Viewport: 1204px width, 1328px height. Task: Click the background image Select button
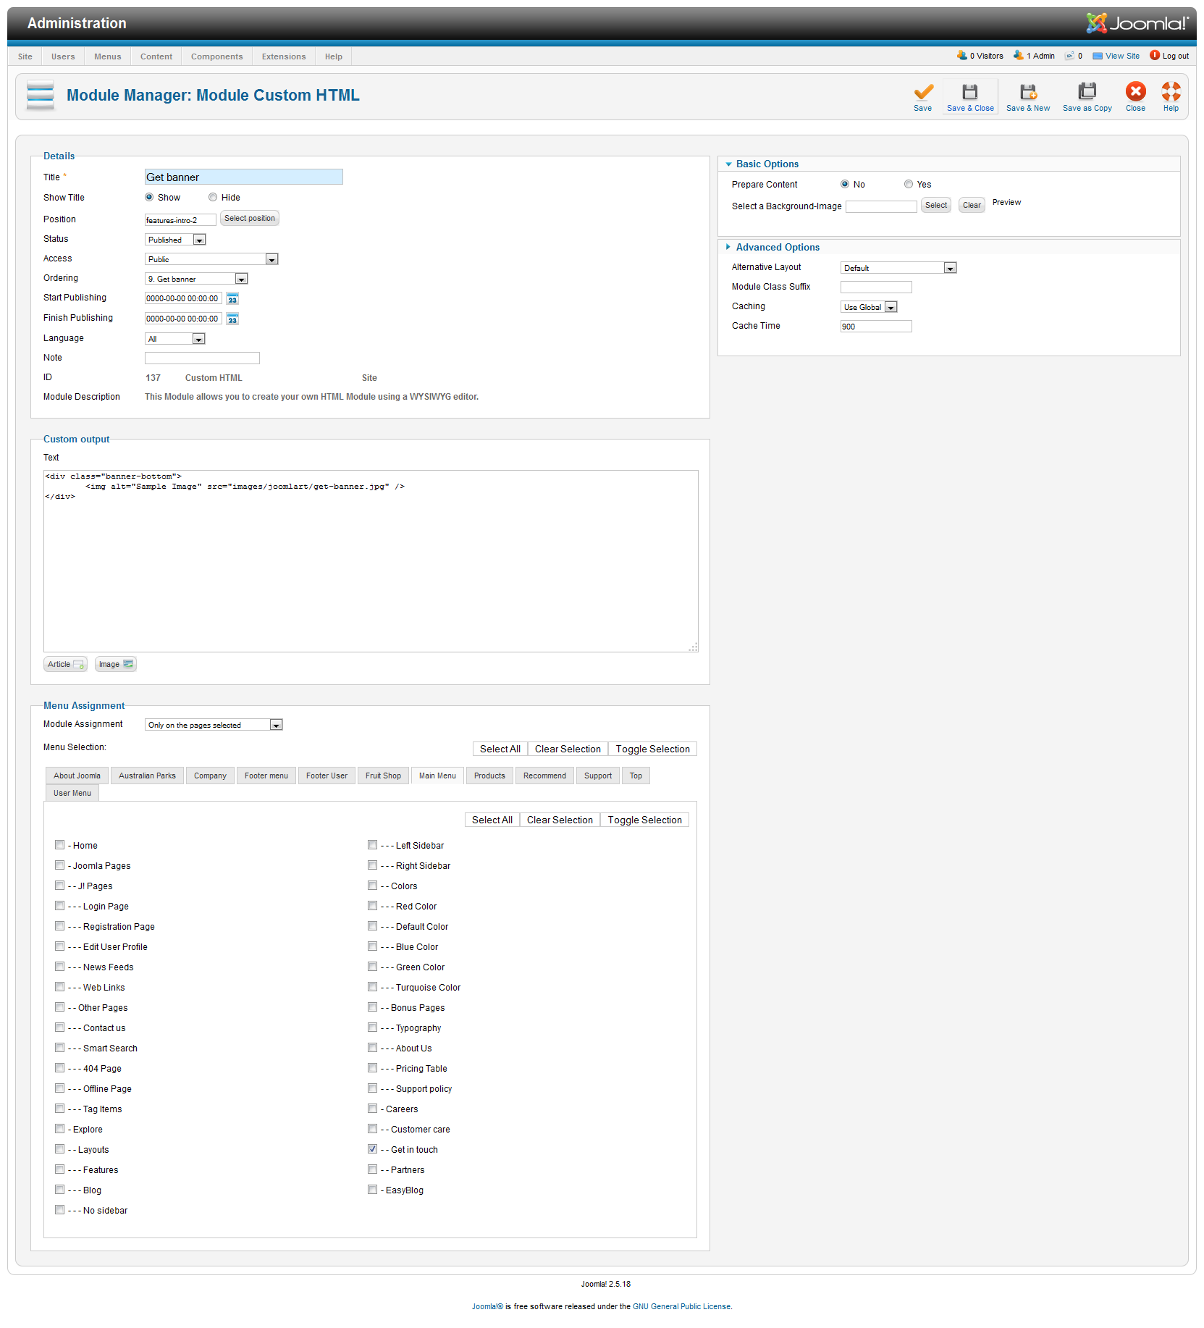[x=936, y=206]
